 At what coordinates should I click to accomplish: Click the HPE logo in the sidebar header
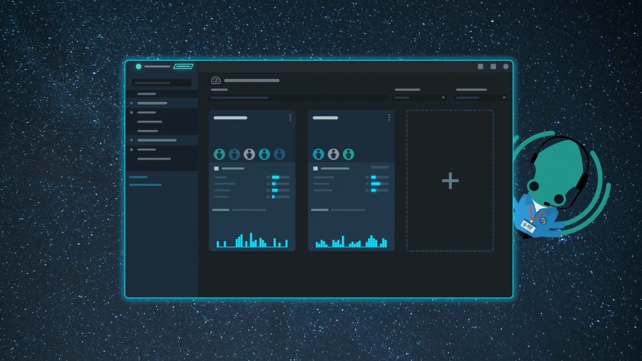183,66
